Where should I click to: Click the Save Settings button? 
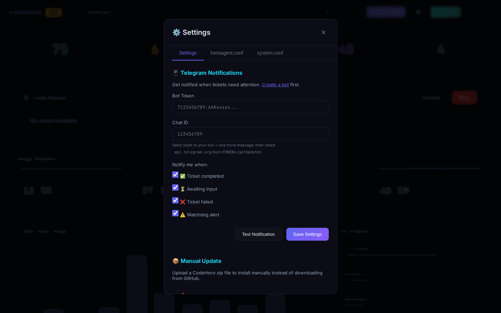pos(307,234)
